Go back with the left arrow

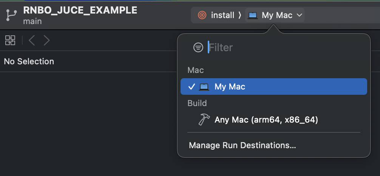32,40
